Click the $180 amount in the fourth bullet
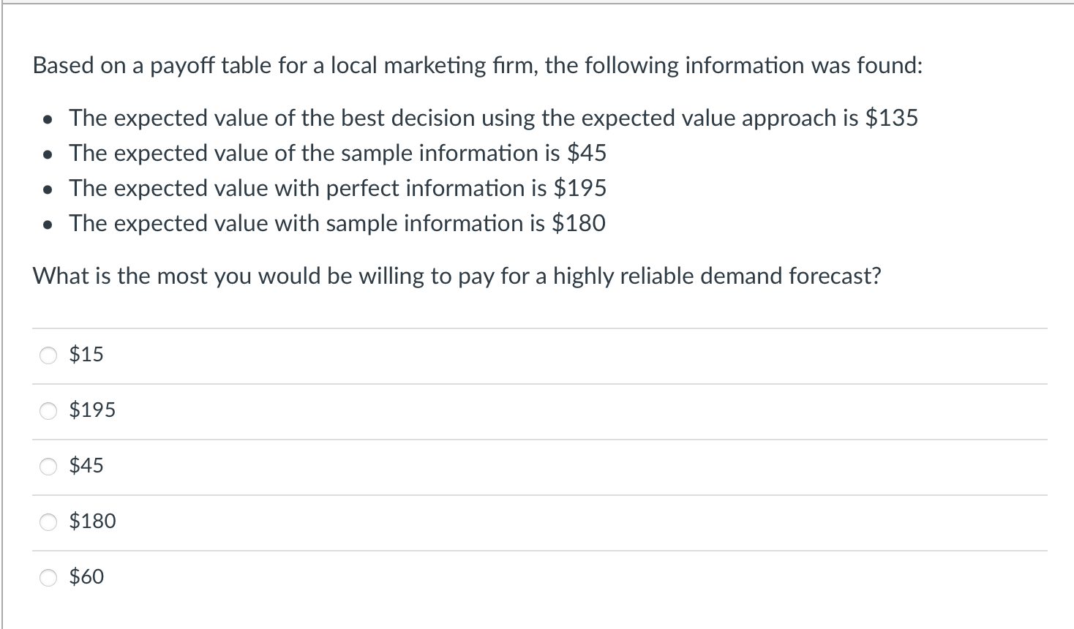 (579, 223)
